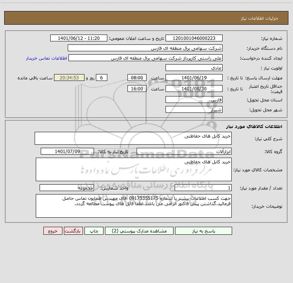Click the نام دستگاه خریدار field
The image size is (293, 283).
coord(145,48)
